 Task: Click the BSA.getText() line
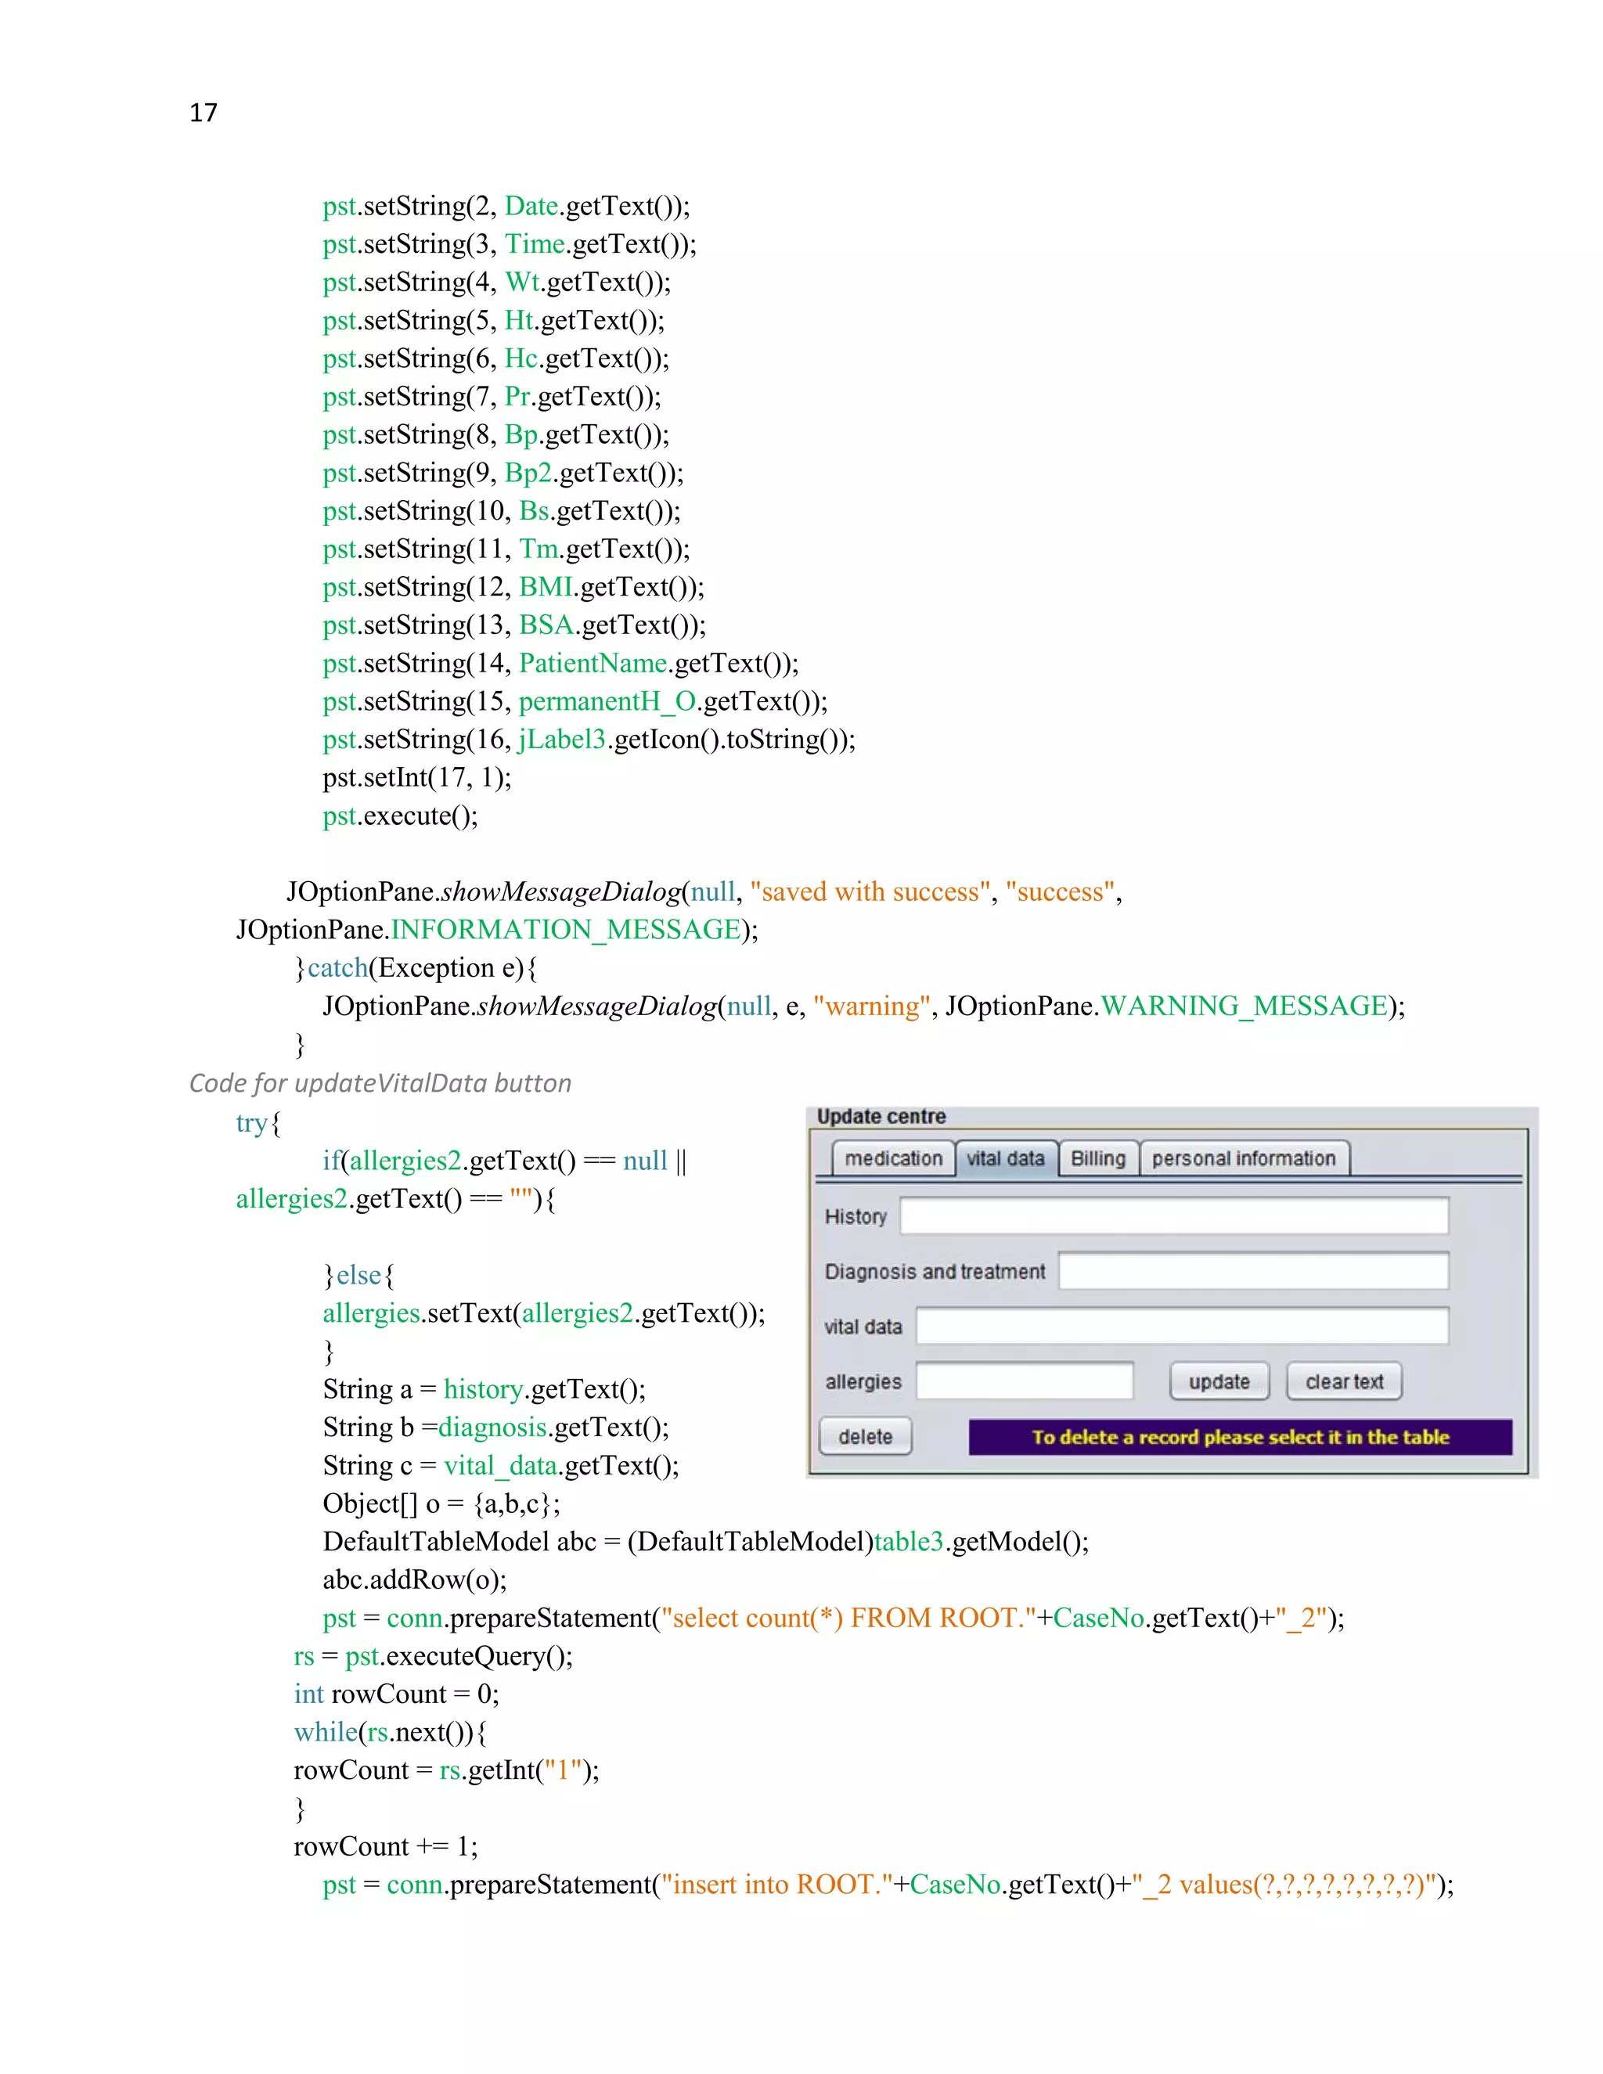pos(513,625)
